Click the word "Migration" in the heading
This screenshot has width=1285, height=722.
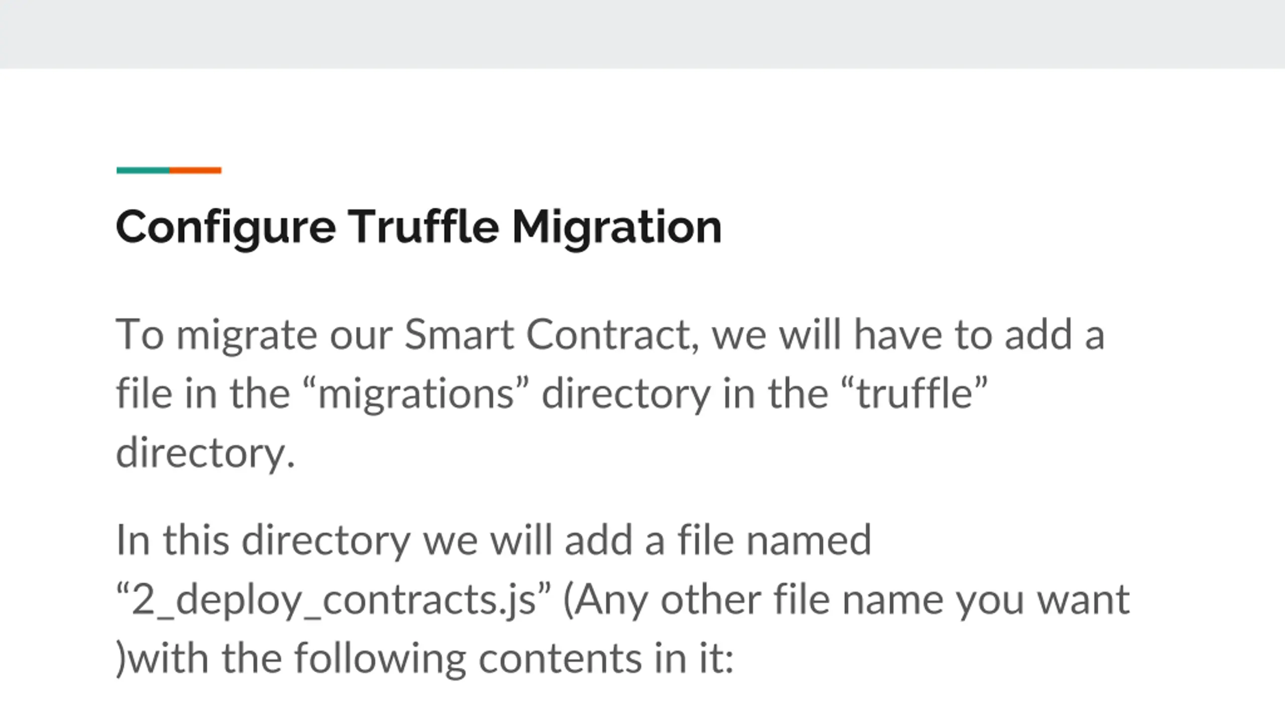click(x=617, y=228)
